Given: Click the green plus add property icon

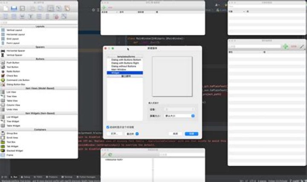Looking at the screenshot, I should click(x=285, y=46).
